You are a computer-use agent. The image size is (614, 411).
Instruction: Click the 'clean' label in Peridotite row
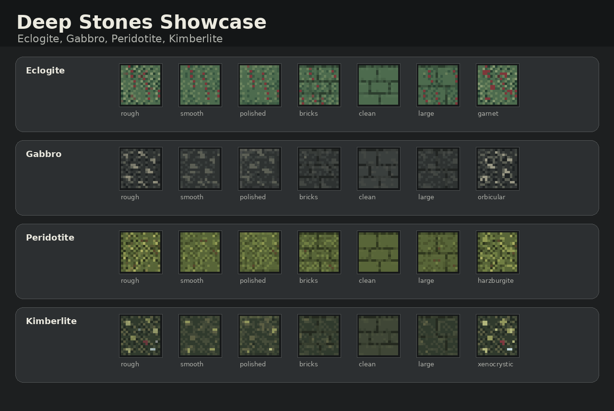367,280
